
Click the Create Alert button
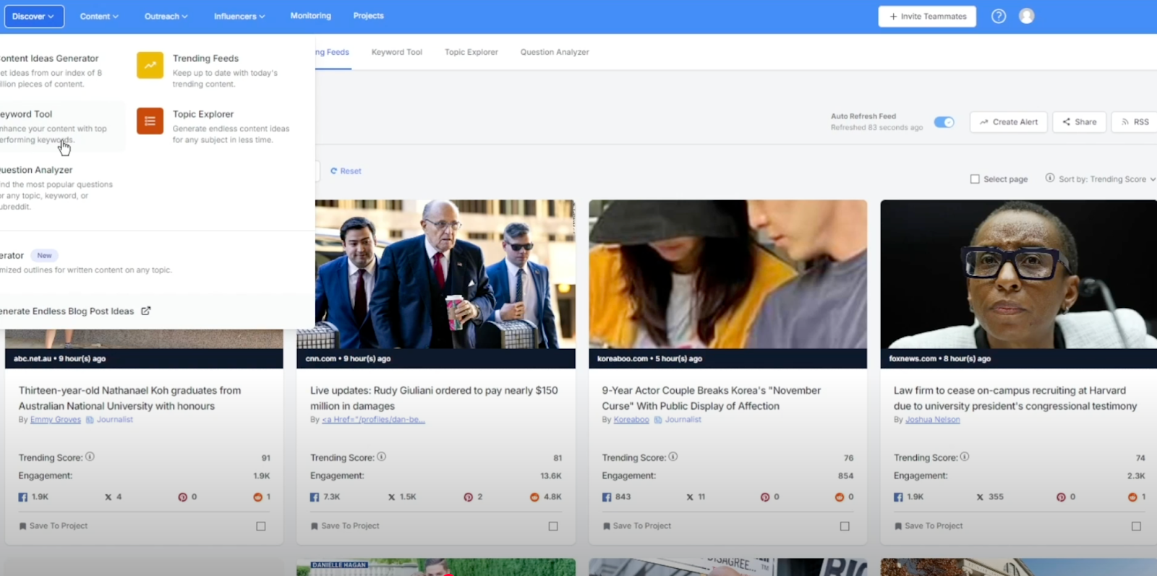1009,122
